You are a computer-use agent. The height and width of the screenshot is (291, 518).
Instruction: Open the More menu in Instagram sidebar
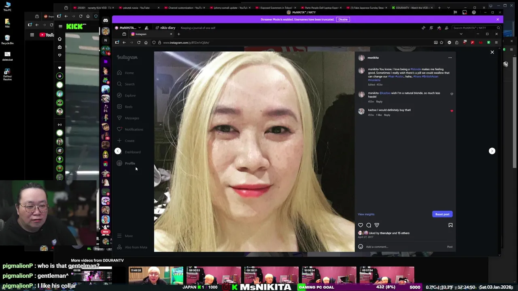(x=125, y=236)
